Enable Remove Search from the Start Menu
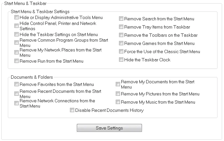The width and height of the screenshot is (224, 141). click(x=121, y=19)
